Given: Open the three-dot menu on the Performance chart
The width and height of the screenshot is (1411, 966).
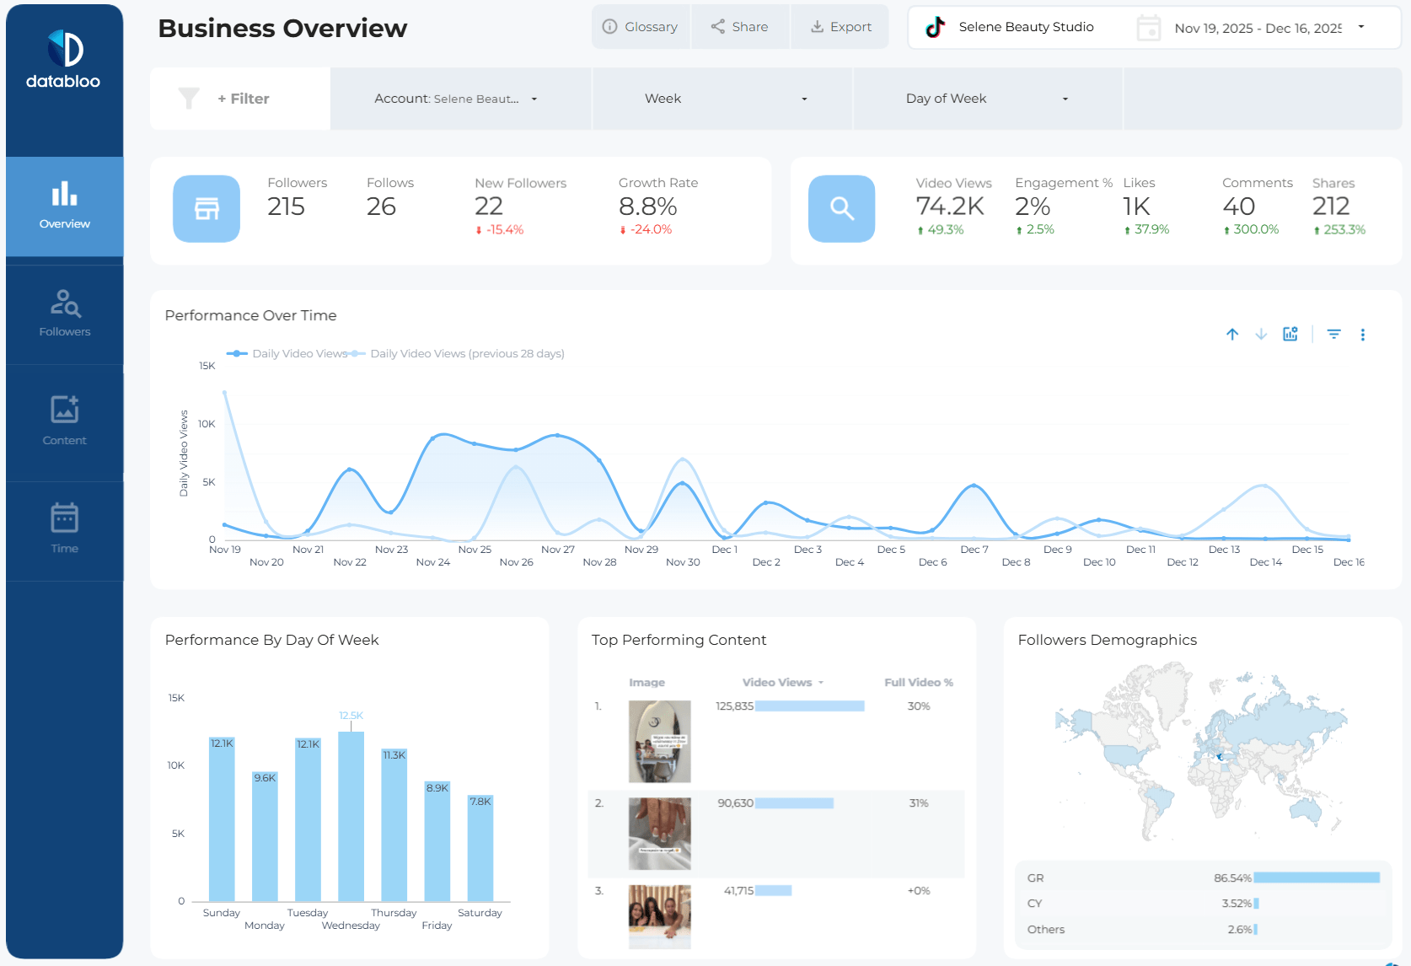Looking at the screenshot, I should pyautogui.click(x=1362, y=334).
